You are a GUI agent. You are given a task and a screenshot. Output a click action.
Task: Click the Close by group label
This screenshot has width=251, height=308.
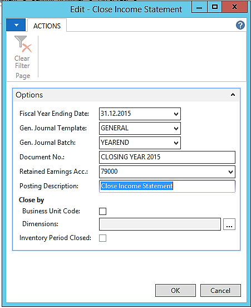(31, 200)
